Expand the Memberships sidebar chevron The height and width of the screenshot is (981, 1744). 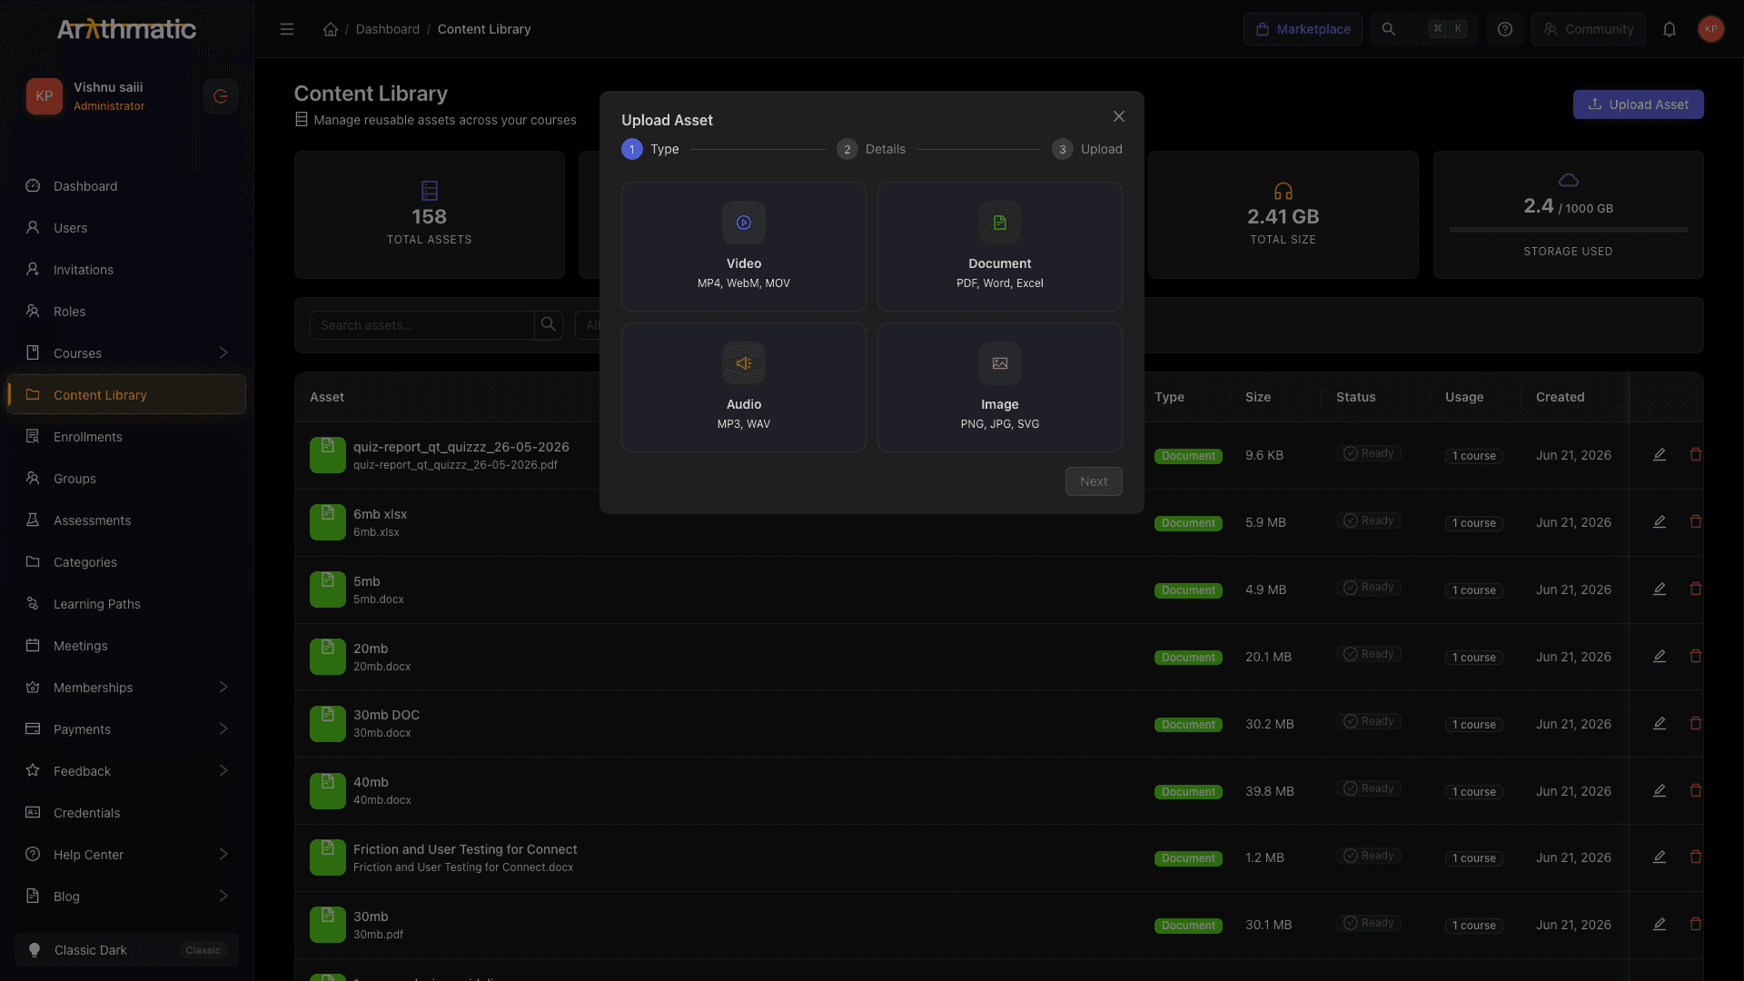(x=223, y=687)
